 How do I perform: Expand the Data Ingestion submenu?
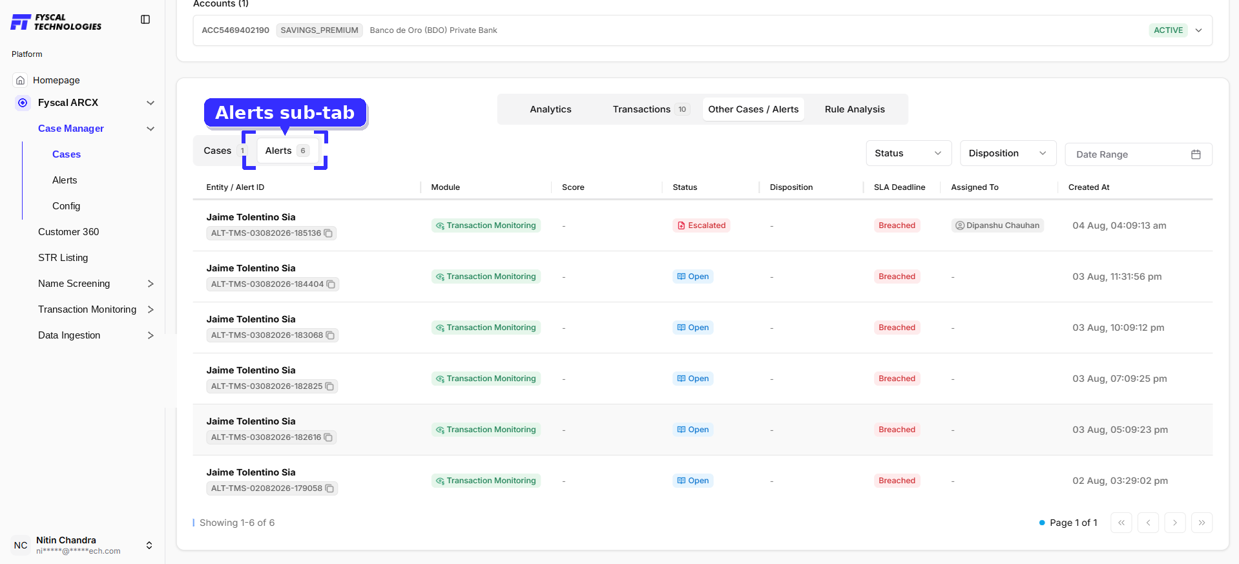[x=151, y=335]
